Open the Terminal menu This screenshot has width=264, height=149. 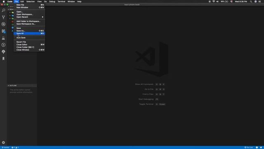[61, 2]
